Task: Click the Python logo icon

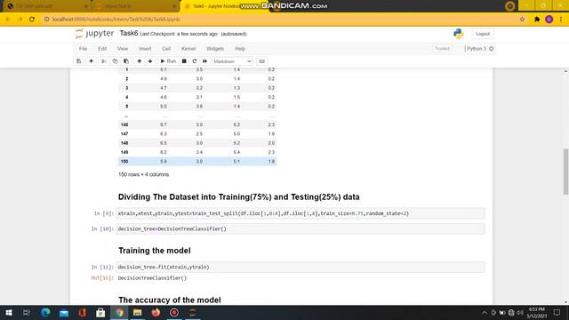Action: tap(459, 34)
